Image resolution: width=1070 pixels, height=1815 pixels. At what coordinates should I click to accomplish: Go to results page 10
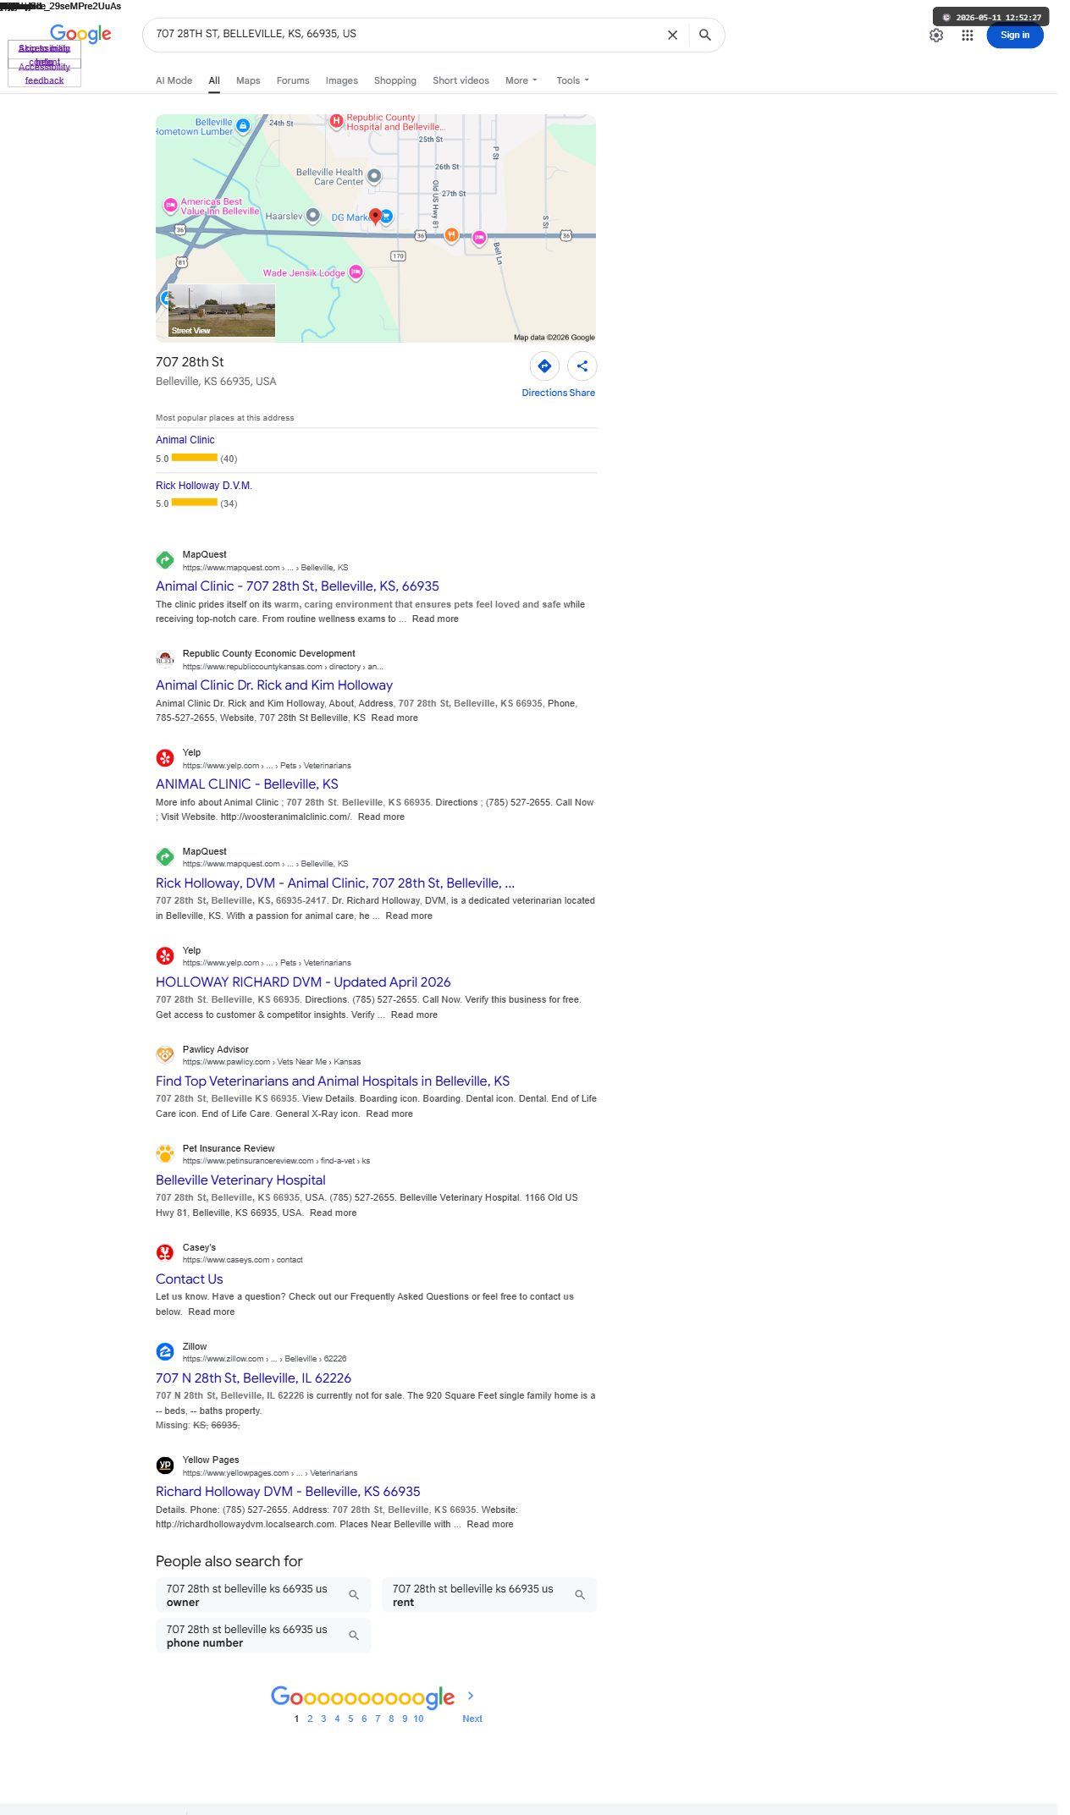[x=418, y=1719]
